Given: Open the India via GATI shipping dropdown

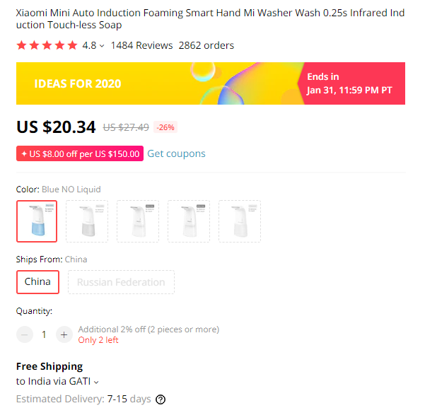Looking at the screenshot, I should coord(57,382).
